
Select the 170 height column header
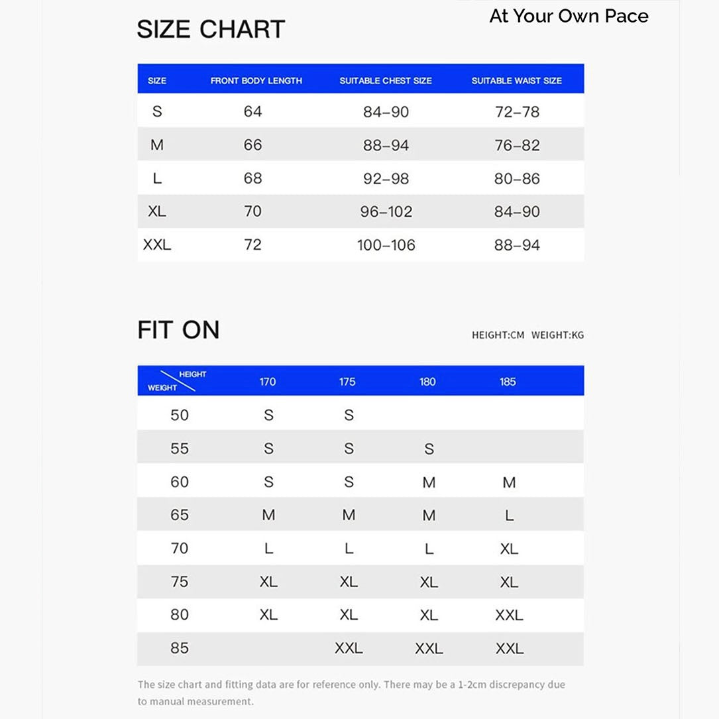point(268,382)
